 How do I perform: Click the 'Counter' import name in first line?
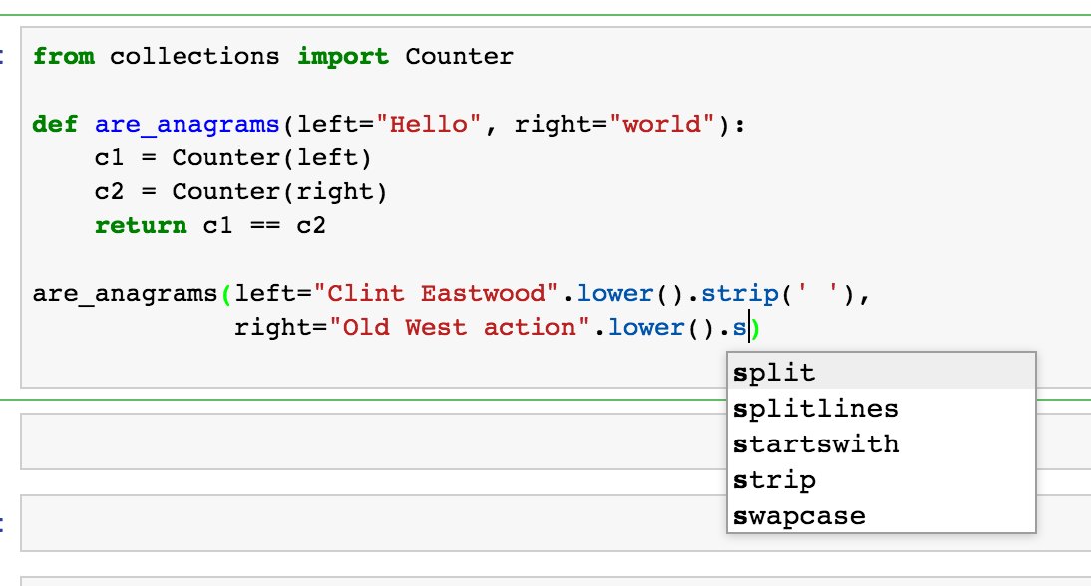[459, 56]
